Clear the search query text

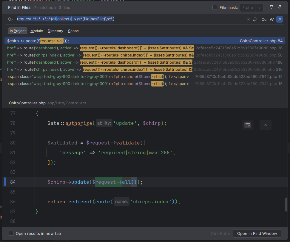[249, 19]
